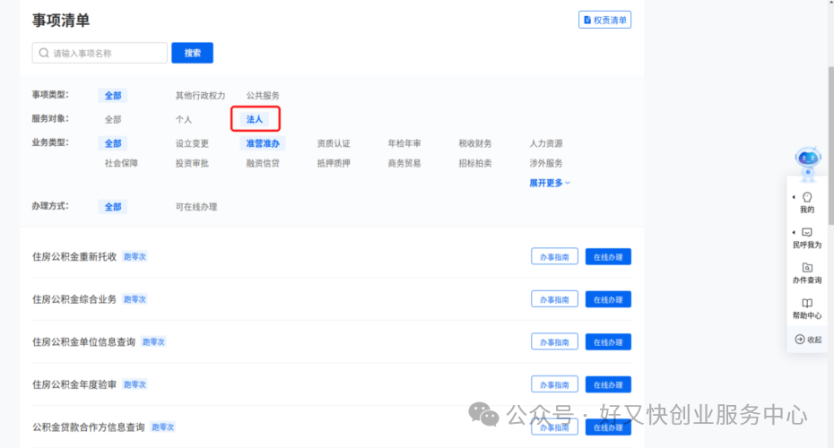
Task: Choose 准营准办 business type
Action: (x=262, y=143)
